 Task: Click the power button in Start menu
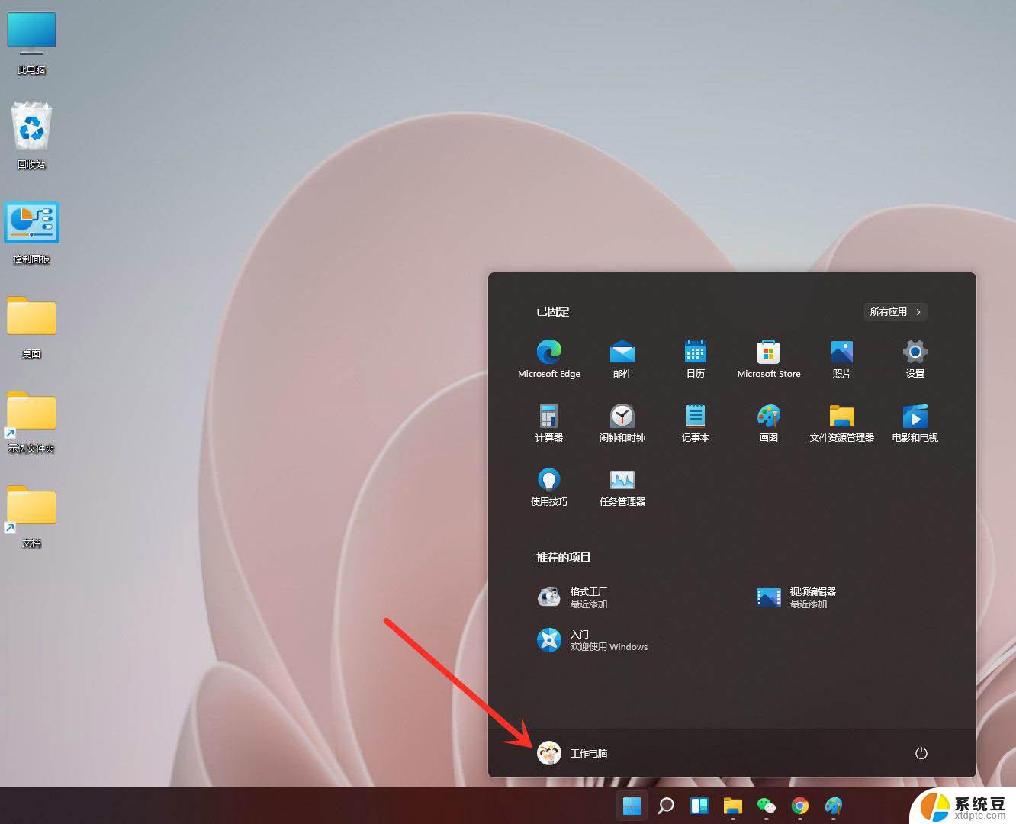tap(921, 753)
